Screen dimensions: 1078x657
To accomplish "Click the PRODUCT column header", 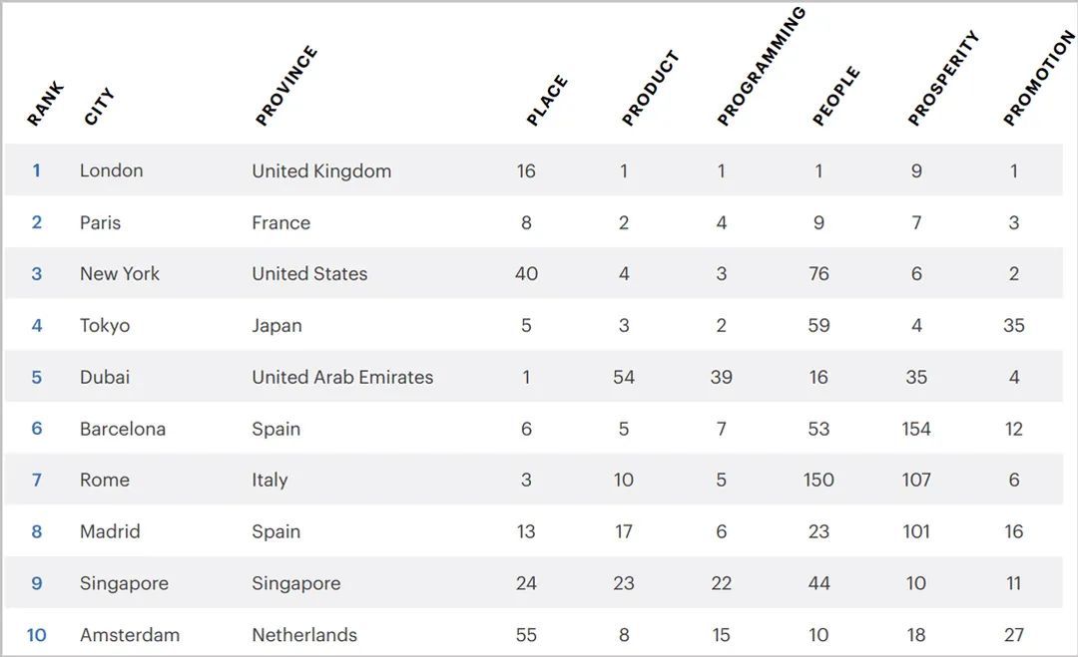I will point(650,89).
